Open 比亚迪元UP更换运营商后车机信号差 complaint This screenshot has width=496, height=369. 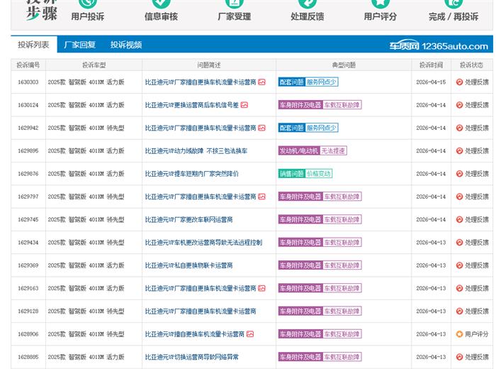click(192, 105)
